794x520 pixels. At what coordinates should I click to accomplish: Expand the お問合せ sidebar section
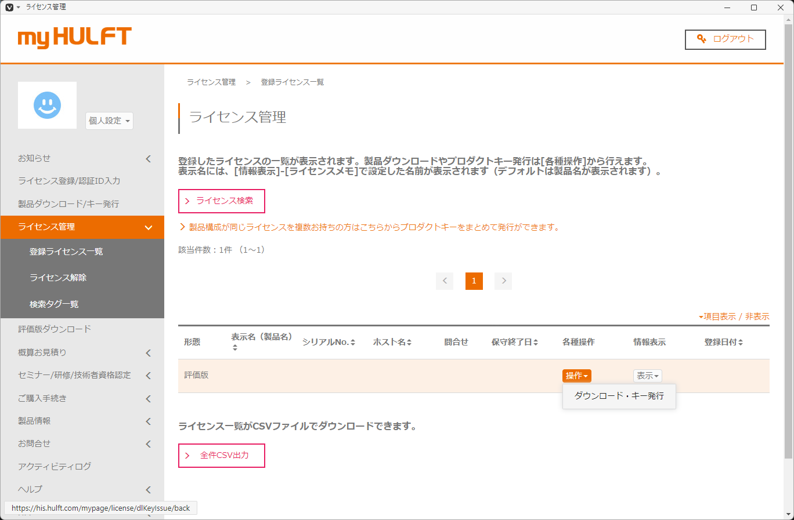click(82, 443)
